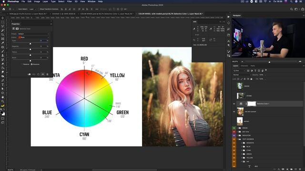
Task: Add a layer mask from Layers panel
Action: [x=283, y=169]
